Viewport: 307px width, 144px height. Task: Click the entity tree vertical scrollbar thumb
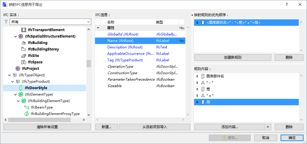[89, 64]
